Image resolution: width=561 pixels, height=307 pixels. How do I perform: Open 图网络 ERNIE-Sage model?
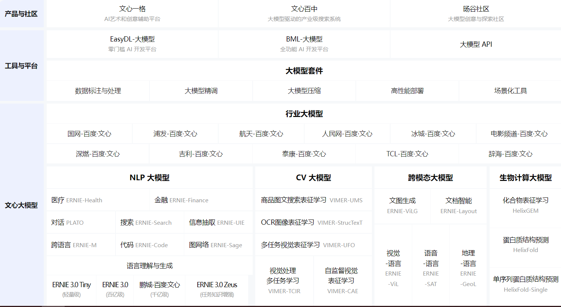tap(218, 245)
